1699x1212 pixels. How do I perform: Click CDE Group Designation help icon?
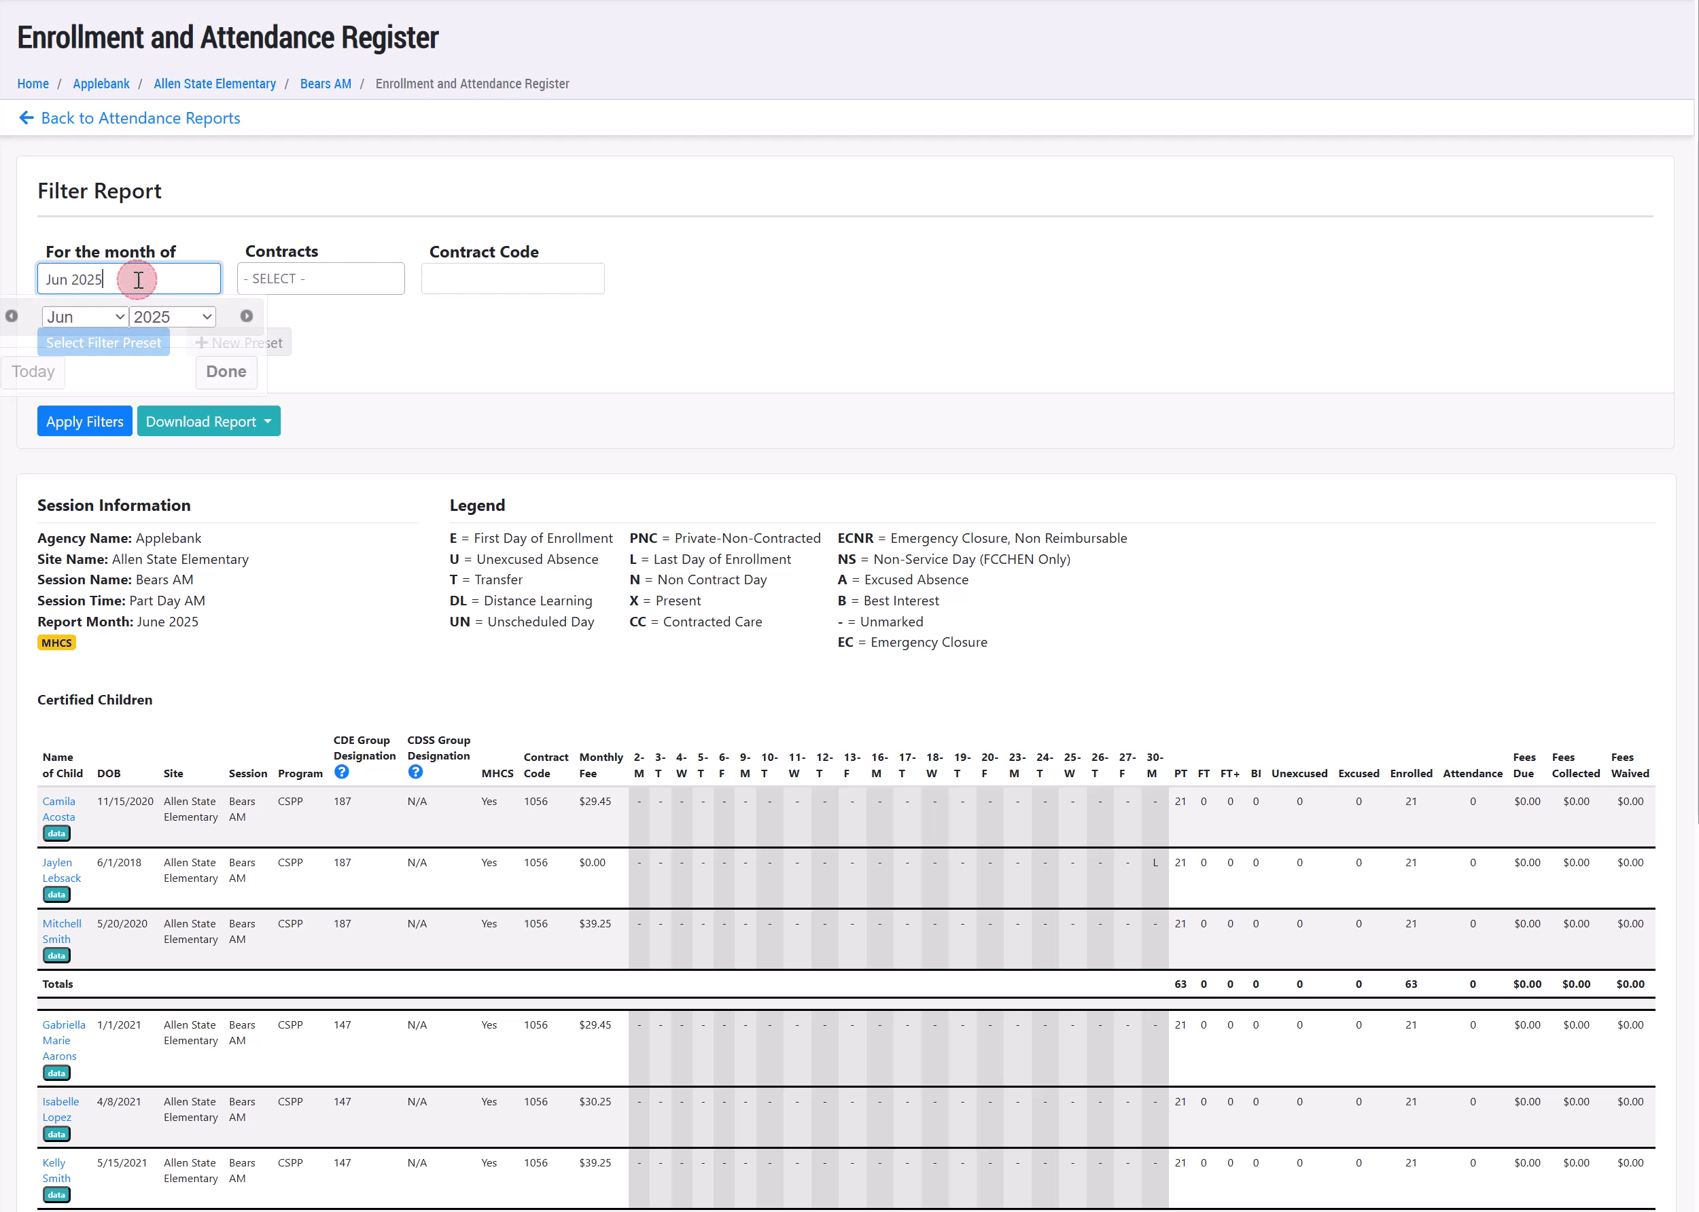coord(341,772)
